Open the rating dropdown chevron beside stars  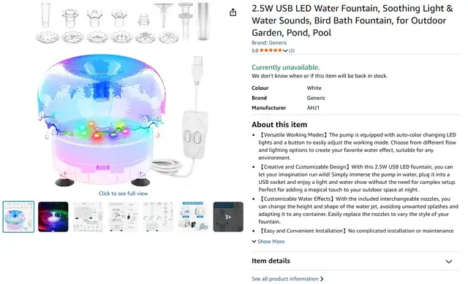coord(285,50)
